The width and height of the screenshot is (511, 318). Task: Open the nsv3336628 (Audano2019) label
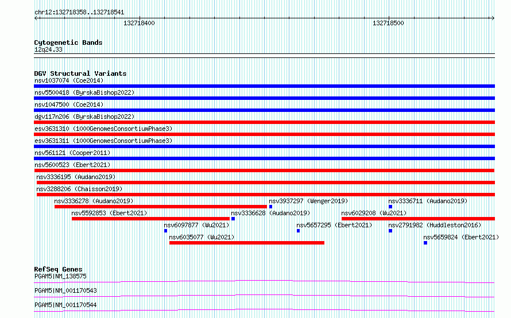click(270, 213)
